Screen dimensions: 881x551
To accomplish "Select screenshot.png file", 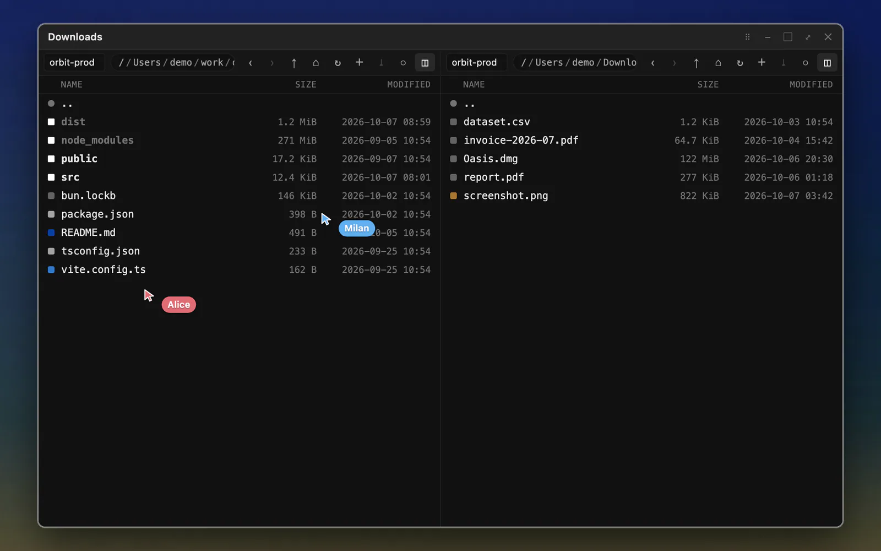I will [642, 196].
